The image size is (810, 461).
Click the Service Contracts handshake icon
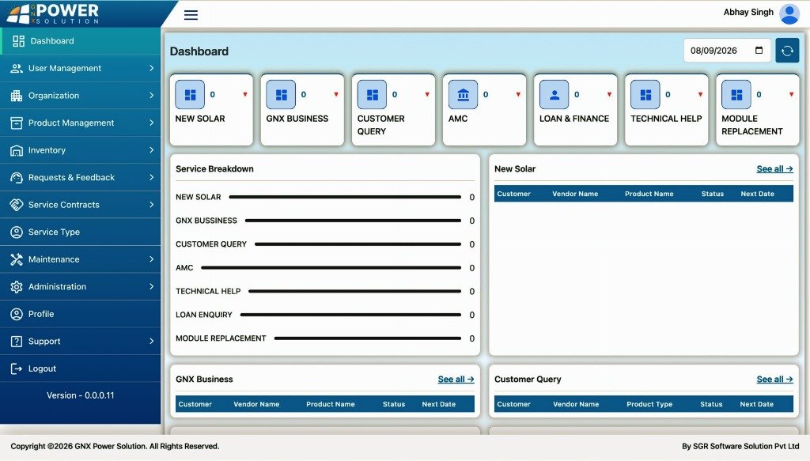(17, 205)
